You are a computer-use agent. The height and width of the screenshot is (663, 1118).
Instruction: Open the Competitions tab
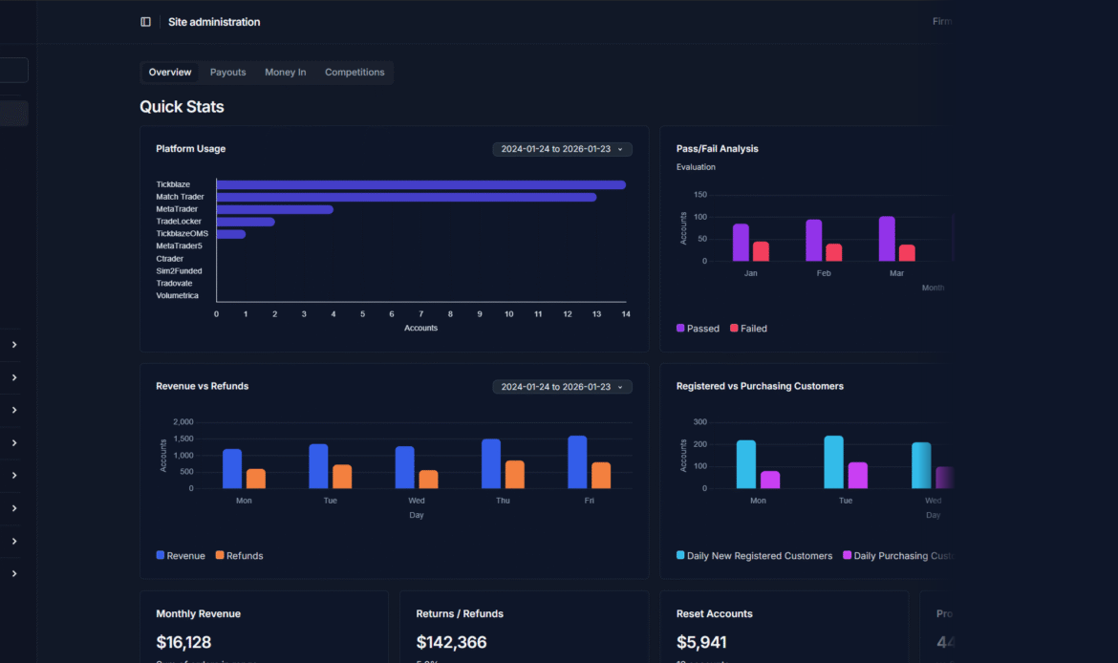[x=355, y=72]
